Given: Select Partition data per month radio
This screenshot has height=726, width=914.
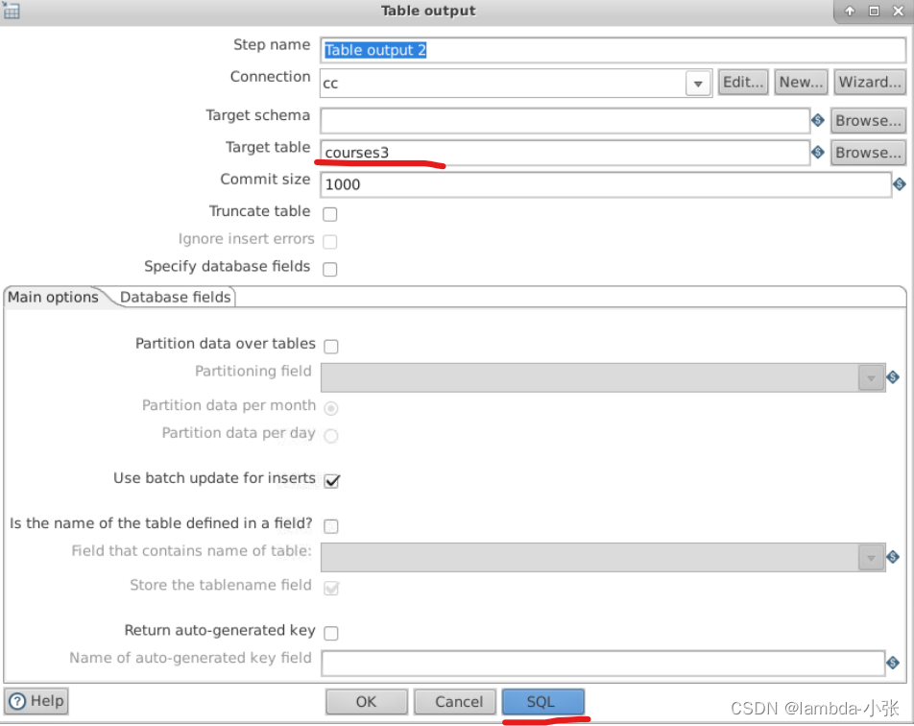Looking at the screenshot, I should click(x=331, y=408).
